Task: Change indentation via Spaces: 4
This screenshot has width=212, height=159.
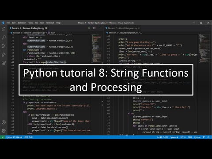Action: point(174,137)
